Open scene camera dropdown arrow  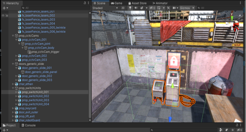pyautogui.click(x=178, y=8)
